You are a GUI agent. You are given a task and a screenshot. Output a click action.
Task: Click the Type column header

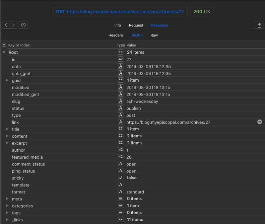pos(121,45)
